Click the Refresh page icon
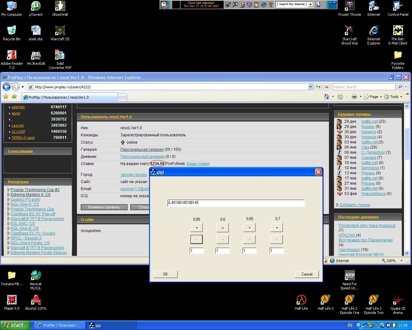This screenshot has width=412, height=330. [x=318, y=87]
